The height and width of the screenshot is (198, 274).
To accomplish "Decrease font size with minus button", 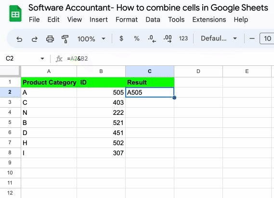I will [x=252, y=38].
